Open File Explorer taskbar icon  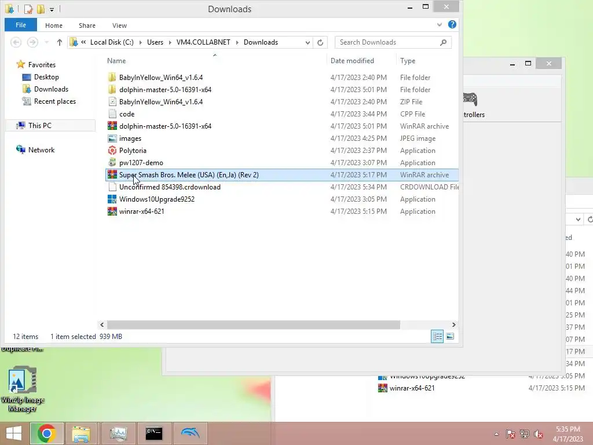point(81,433)
